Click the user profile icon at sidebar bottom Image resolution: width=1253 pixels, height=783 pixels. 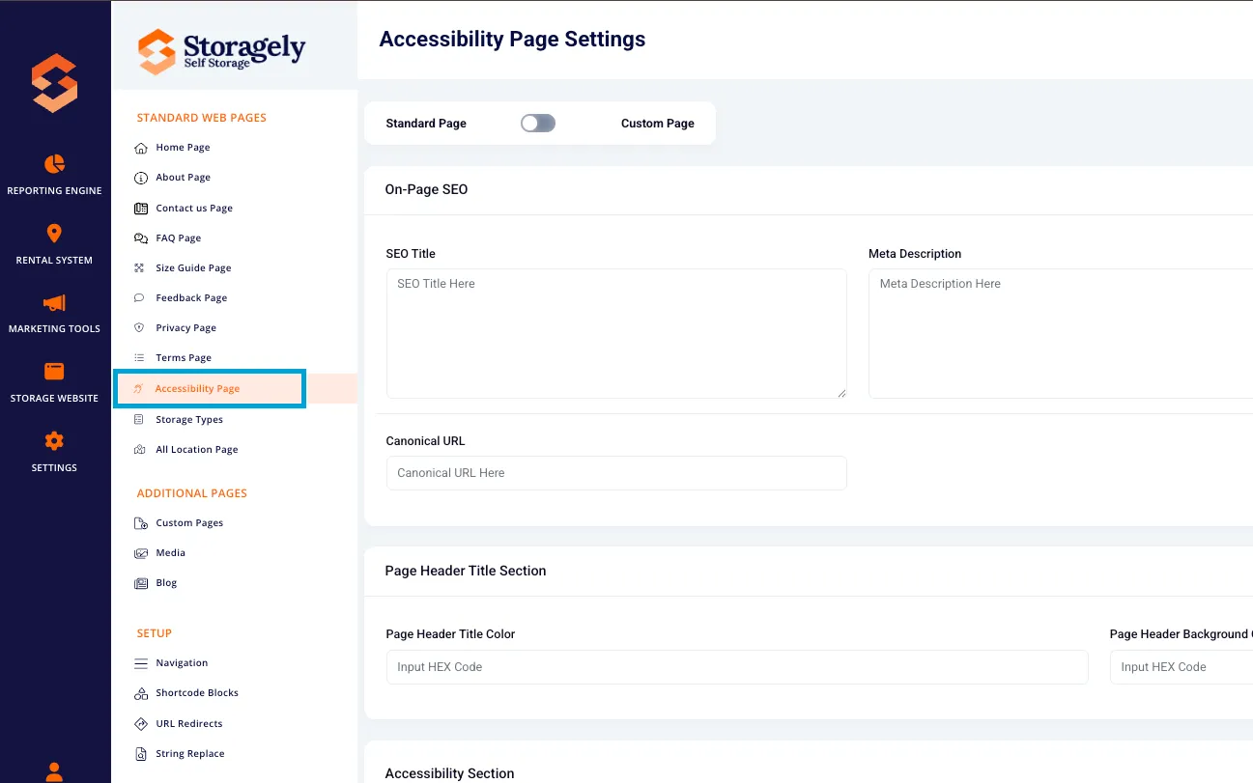pos(54,771)
